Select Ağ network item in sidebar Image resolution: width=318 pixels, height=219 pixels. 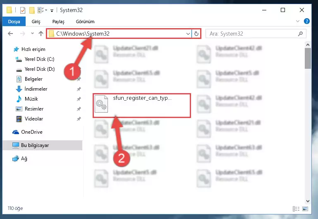(24, 159)
